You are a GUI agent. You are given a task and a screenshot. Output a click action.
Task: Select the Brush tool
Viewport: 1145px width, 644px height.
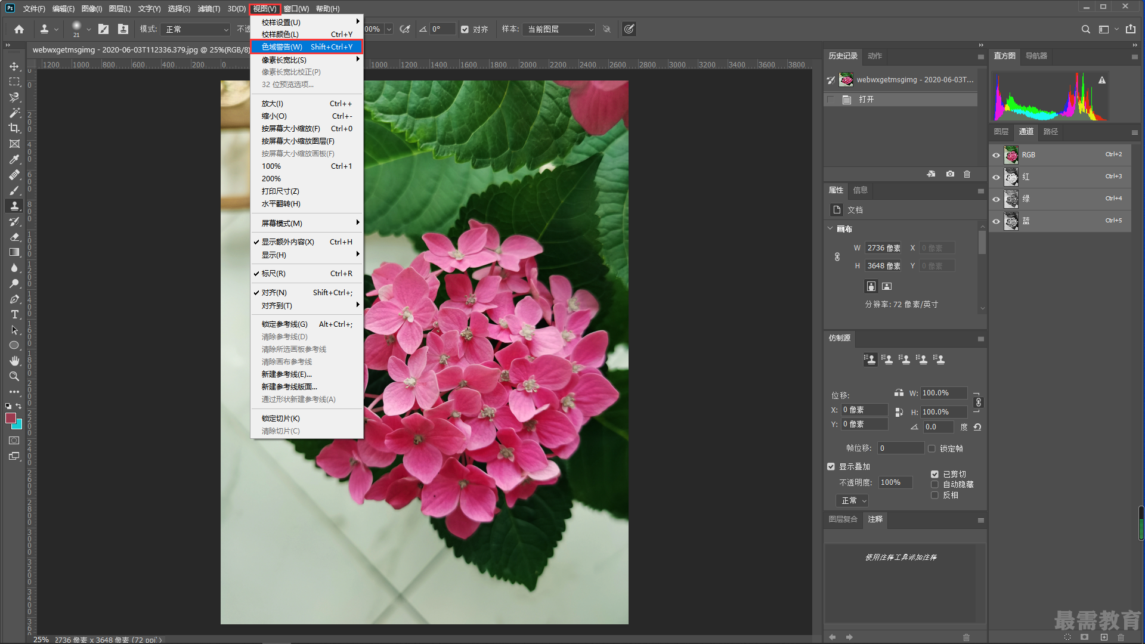[x=14, y=190]
